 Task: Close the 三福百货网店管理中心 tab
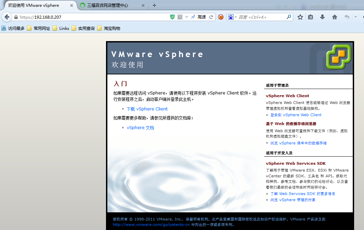point(143,5)
